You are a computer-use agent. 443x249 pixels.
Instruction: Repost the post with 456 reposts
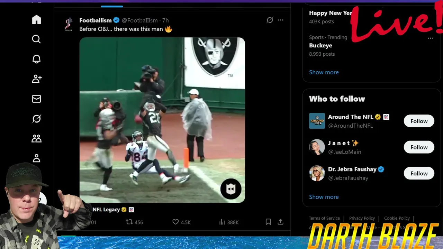click(x=134, y=222)
